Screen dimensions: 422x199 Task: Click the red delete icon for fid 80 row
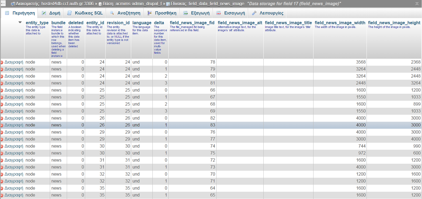click(2, 76)
